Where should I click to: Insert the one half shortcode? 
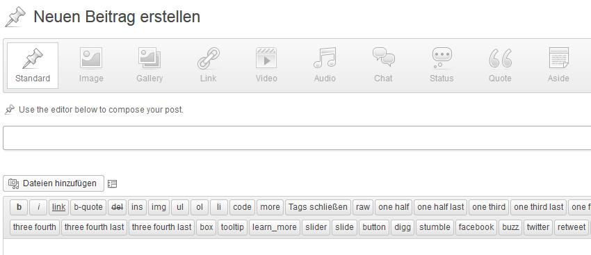(x=394, y=207)
